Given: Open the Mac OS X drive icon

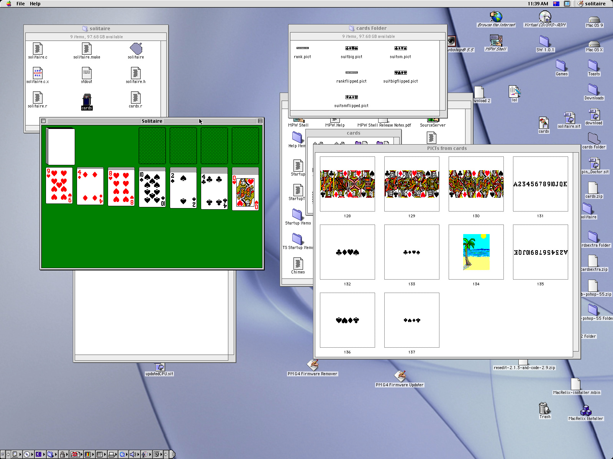Looking at the screenshot, I should point(594,44).
